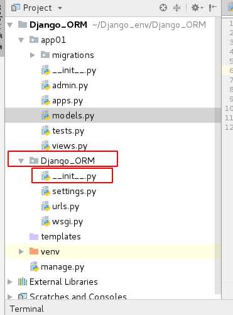Click the project tree vertical scrollbar
This screenshot has width=233, height=315.
(218, 156)
